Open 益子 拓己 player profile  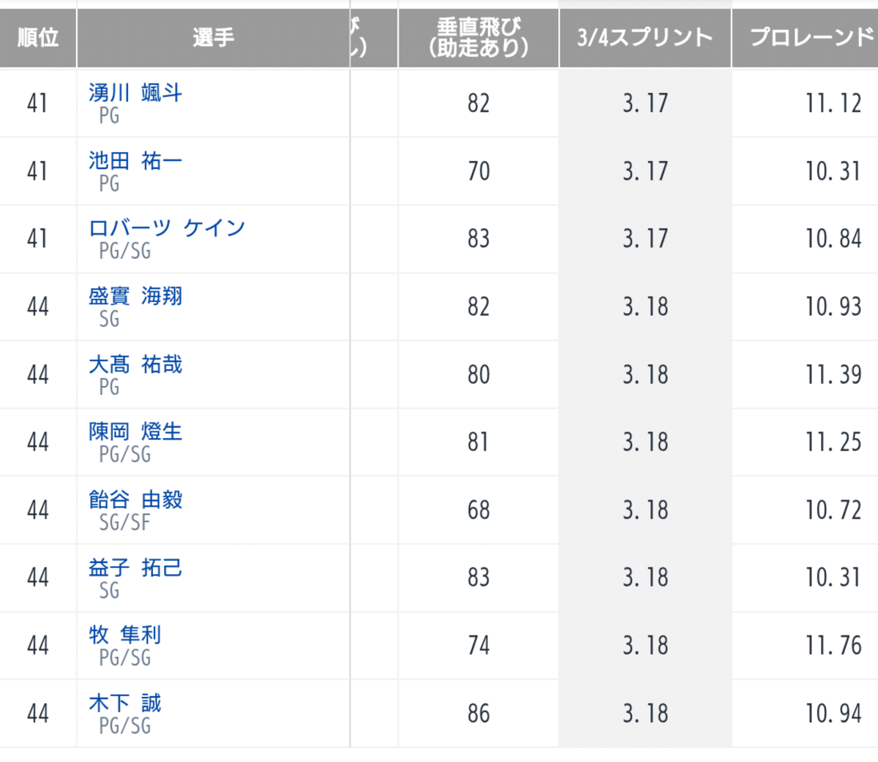coord(135,567)
